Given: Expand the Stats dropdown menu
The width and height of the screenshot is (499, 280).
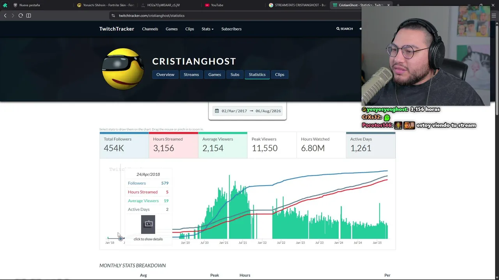Looking at the screenshot, I should click(x=207, y=29).
